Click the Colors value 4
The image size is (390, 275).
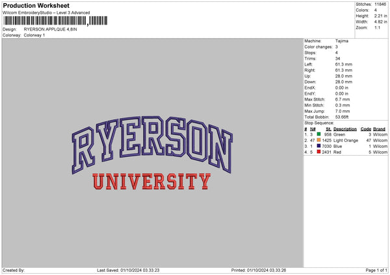pyautogui.click(x=376, y=10)
